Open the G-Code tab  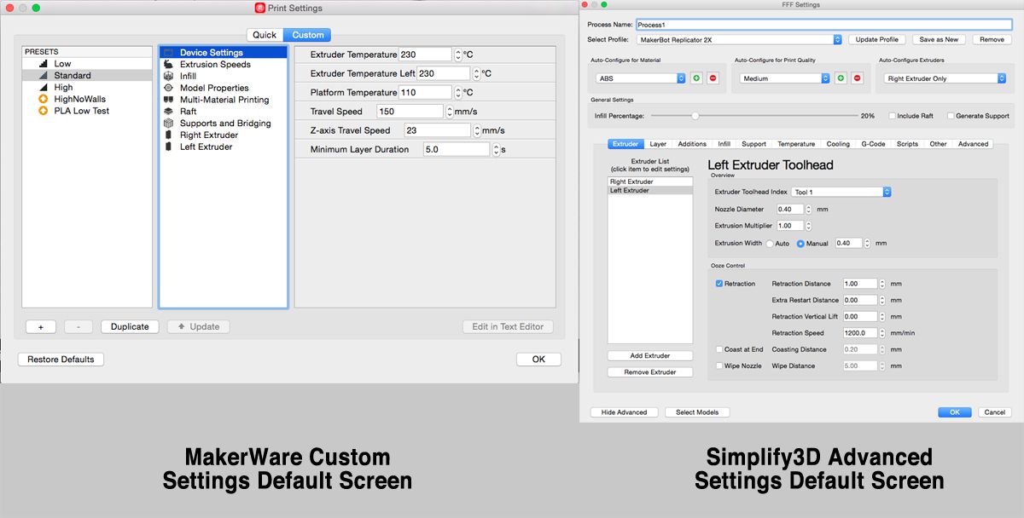[x=873, y=144]
